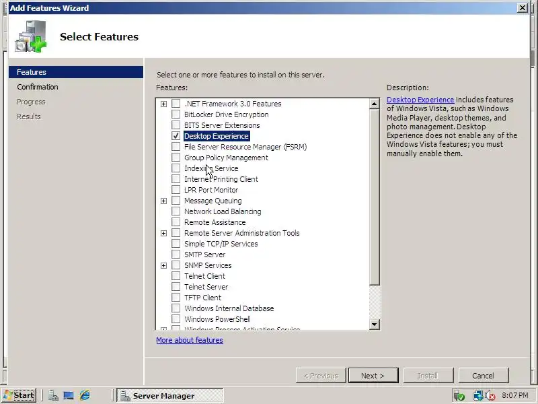This screenshot has height=404, width=538.
Task: Switch to Server Manager taskbar button
Action: 170,396
